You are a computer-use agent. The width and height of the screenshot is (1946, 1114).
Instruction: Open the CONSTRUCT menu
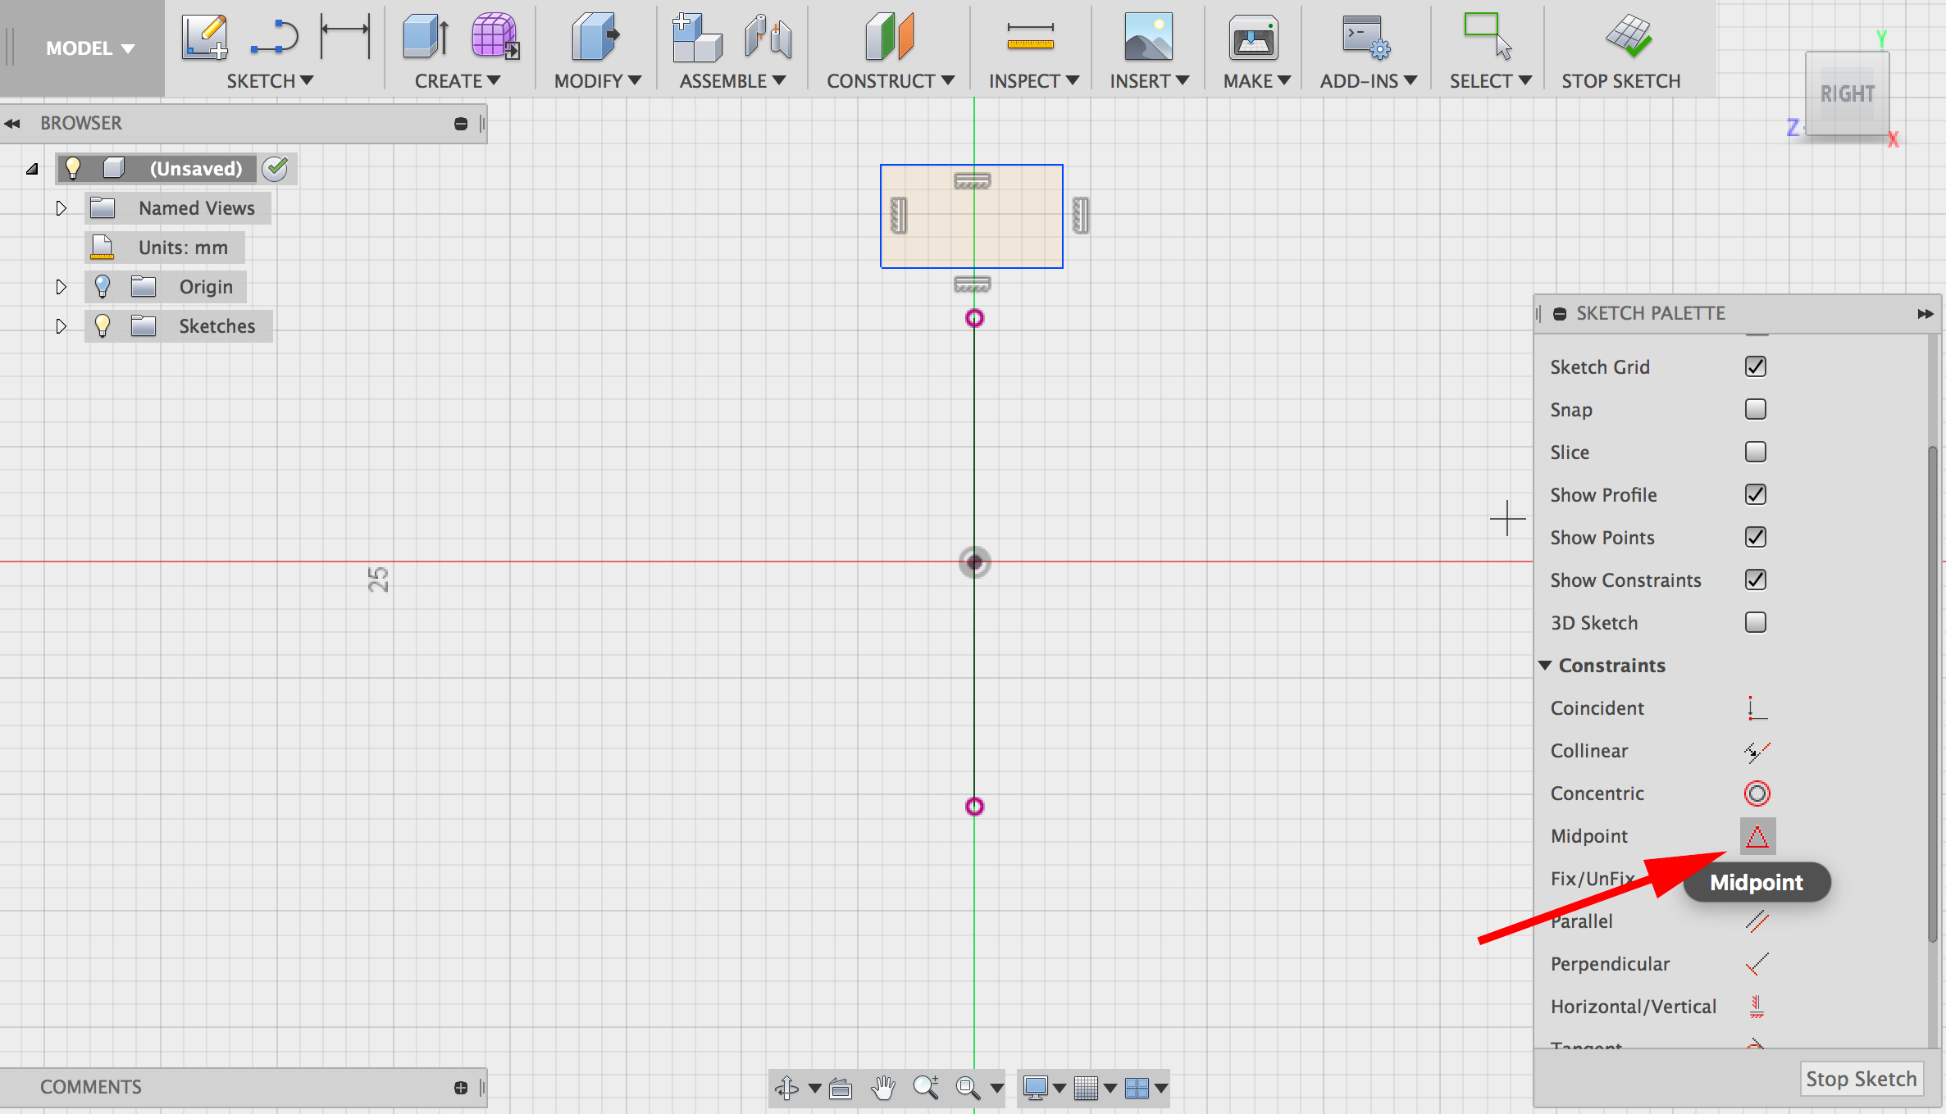pyautogui.click(x=891, y=81)
